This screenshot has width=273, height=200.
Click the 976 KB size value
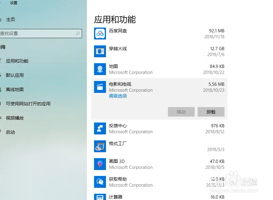tap(218, 126)
